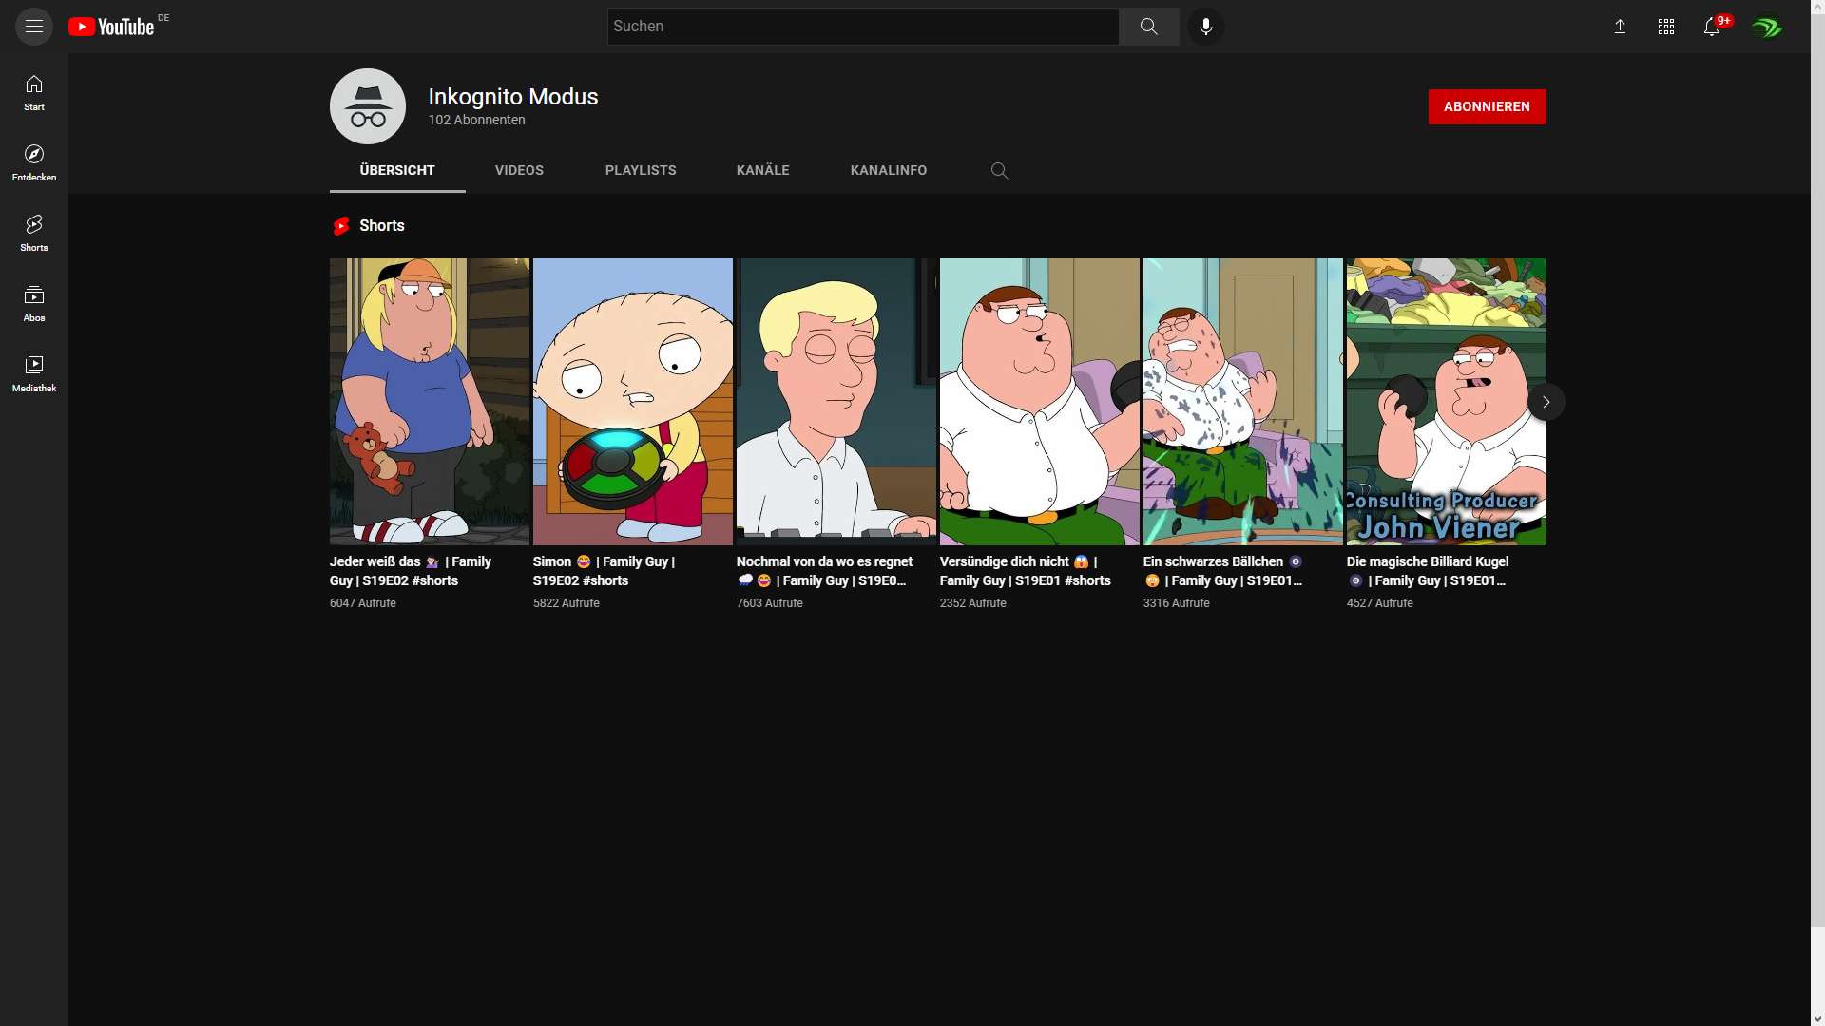Open the upload video icon

[x=1620, y=27]
